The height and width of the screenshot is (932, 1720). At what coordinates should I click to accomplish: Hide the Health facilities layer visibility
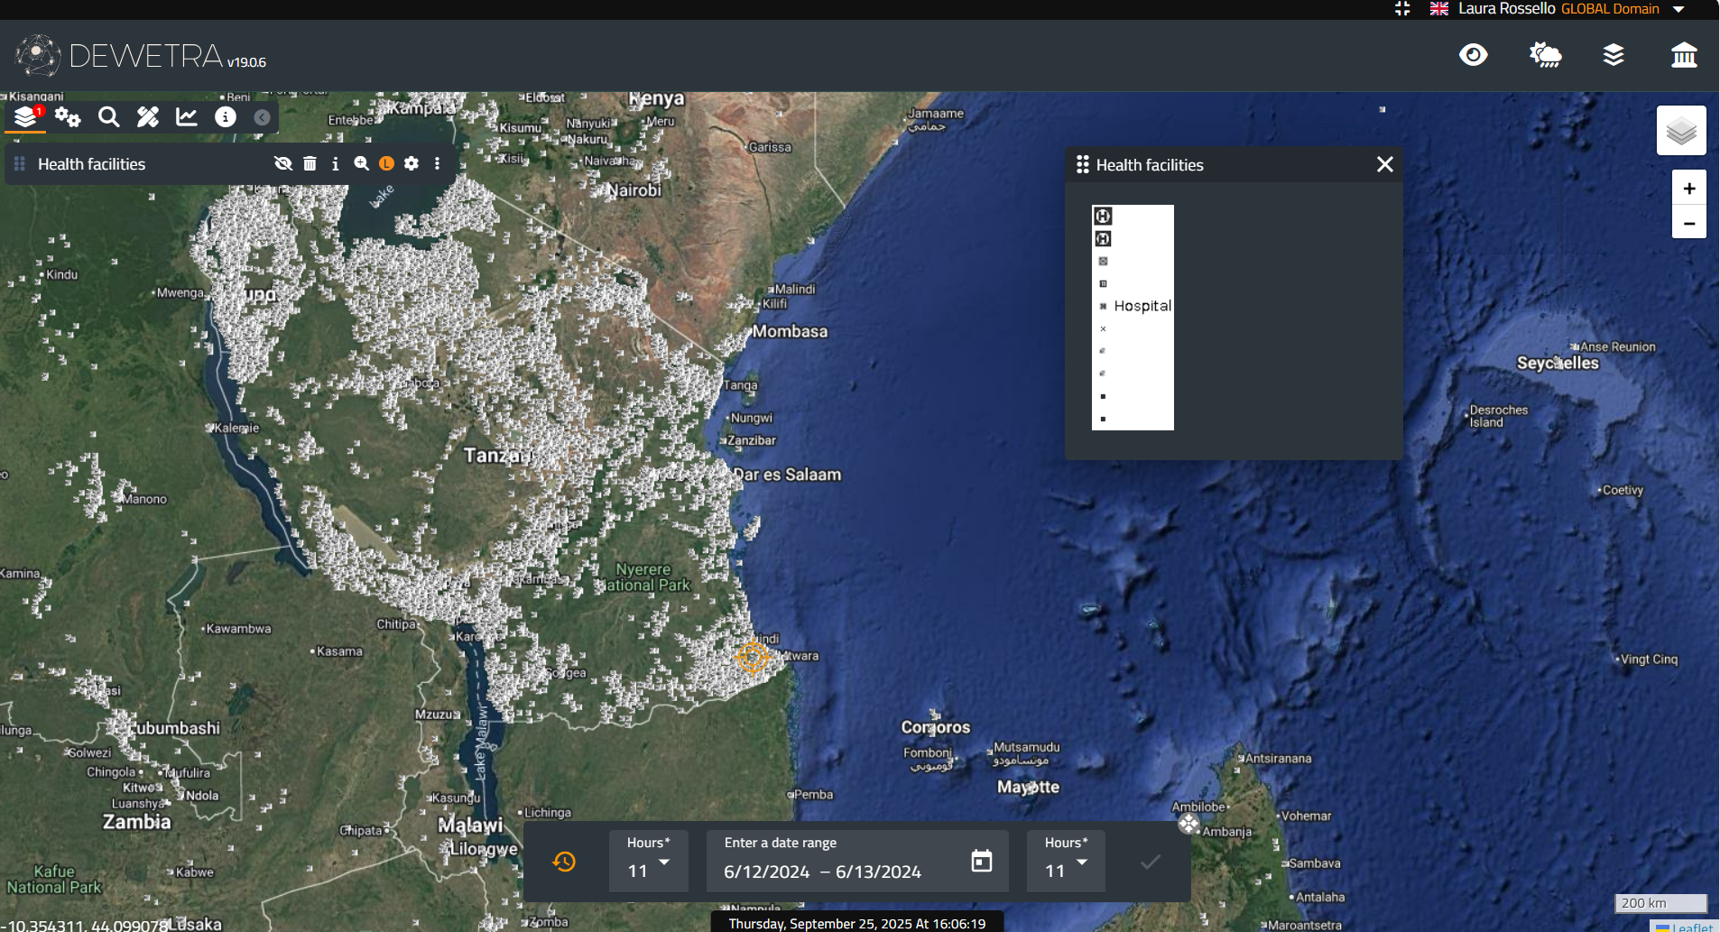[282, 163]
